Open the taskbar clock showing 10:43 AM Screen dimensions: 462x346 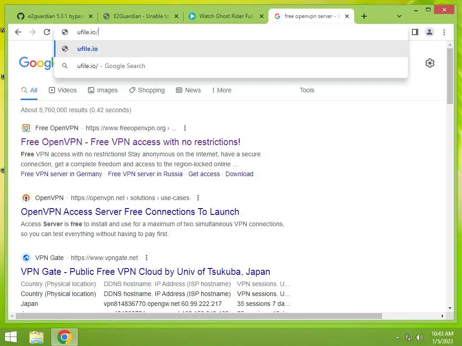click(x=442, y=337)
